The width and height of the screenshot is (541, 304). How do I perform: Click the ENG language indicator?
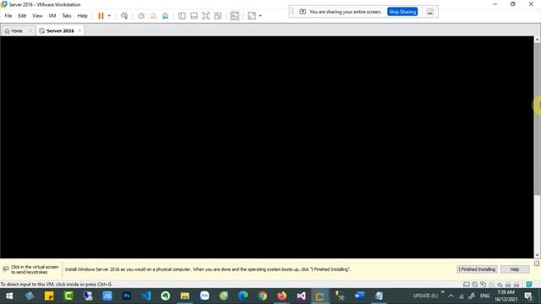tap(484, 296)
